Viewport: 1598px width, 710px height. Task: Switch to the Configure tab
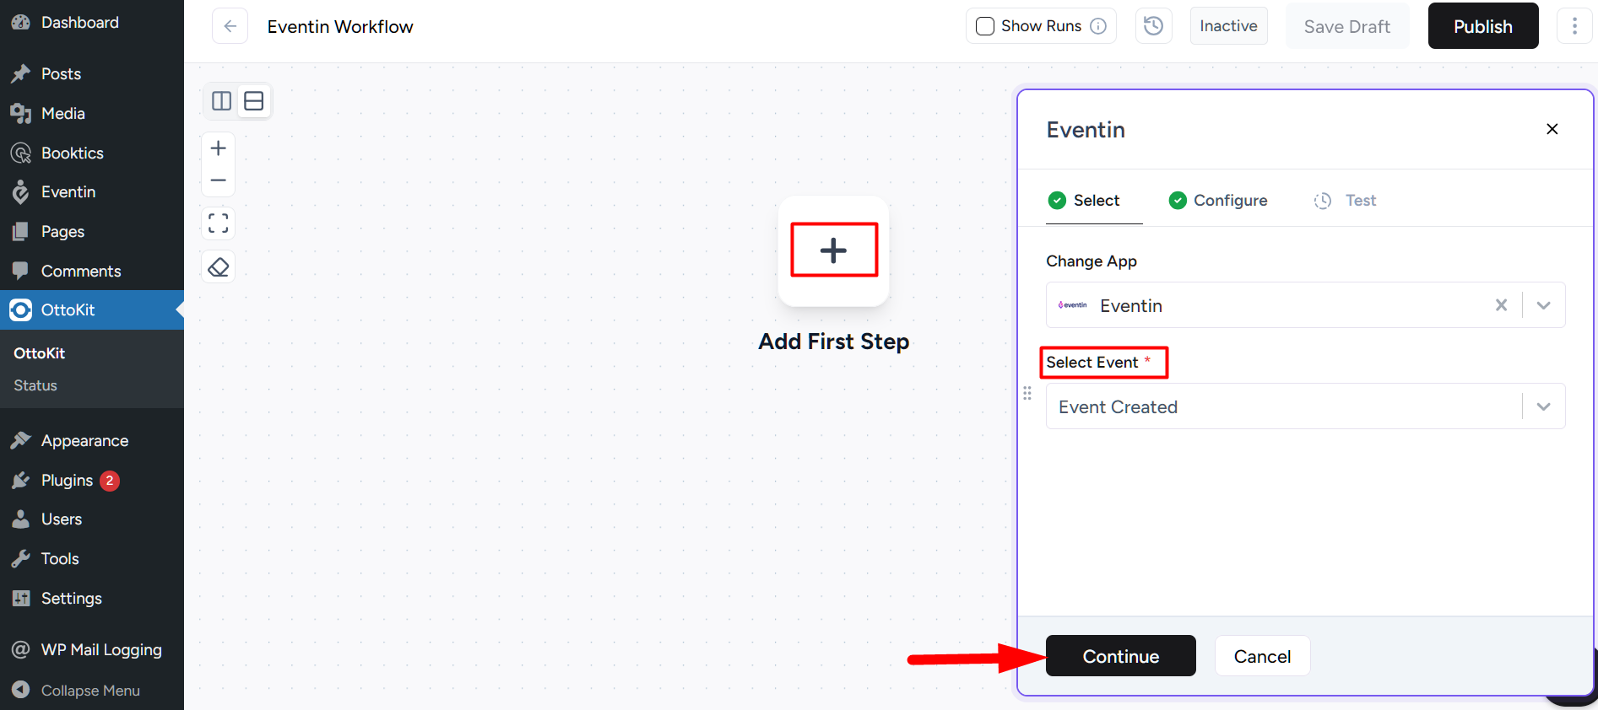pos(1218,201)
